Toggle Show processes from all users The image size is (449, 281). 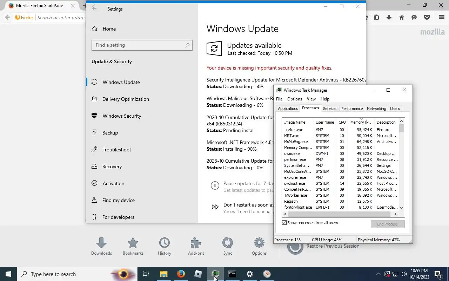284,223
